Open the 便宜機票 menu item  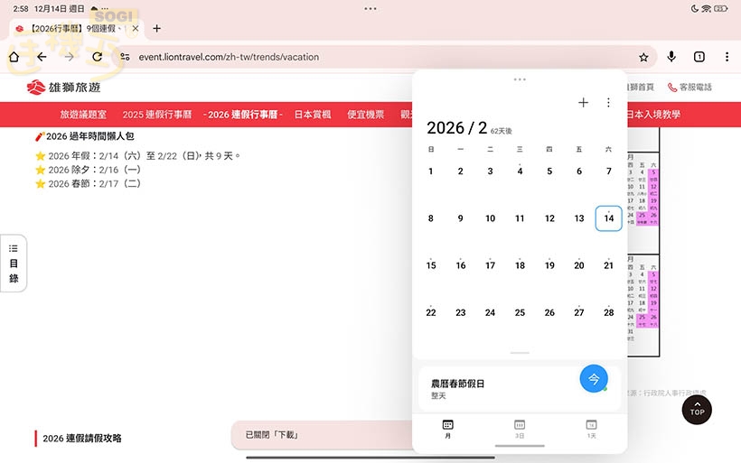pos(365,115)
